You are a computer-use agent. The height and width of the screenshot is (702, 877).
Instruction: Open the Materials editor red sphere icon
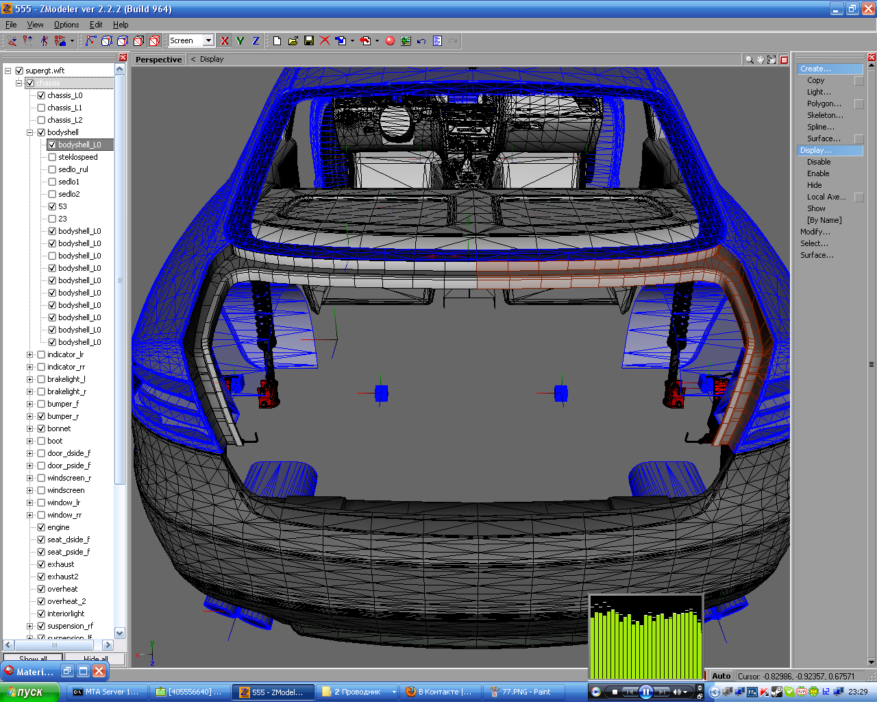pos(390,41)
